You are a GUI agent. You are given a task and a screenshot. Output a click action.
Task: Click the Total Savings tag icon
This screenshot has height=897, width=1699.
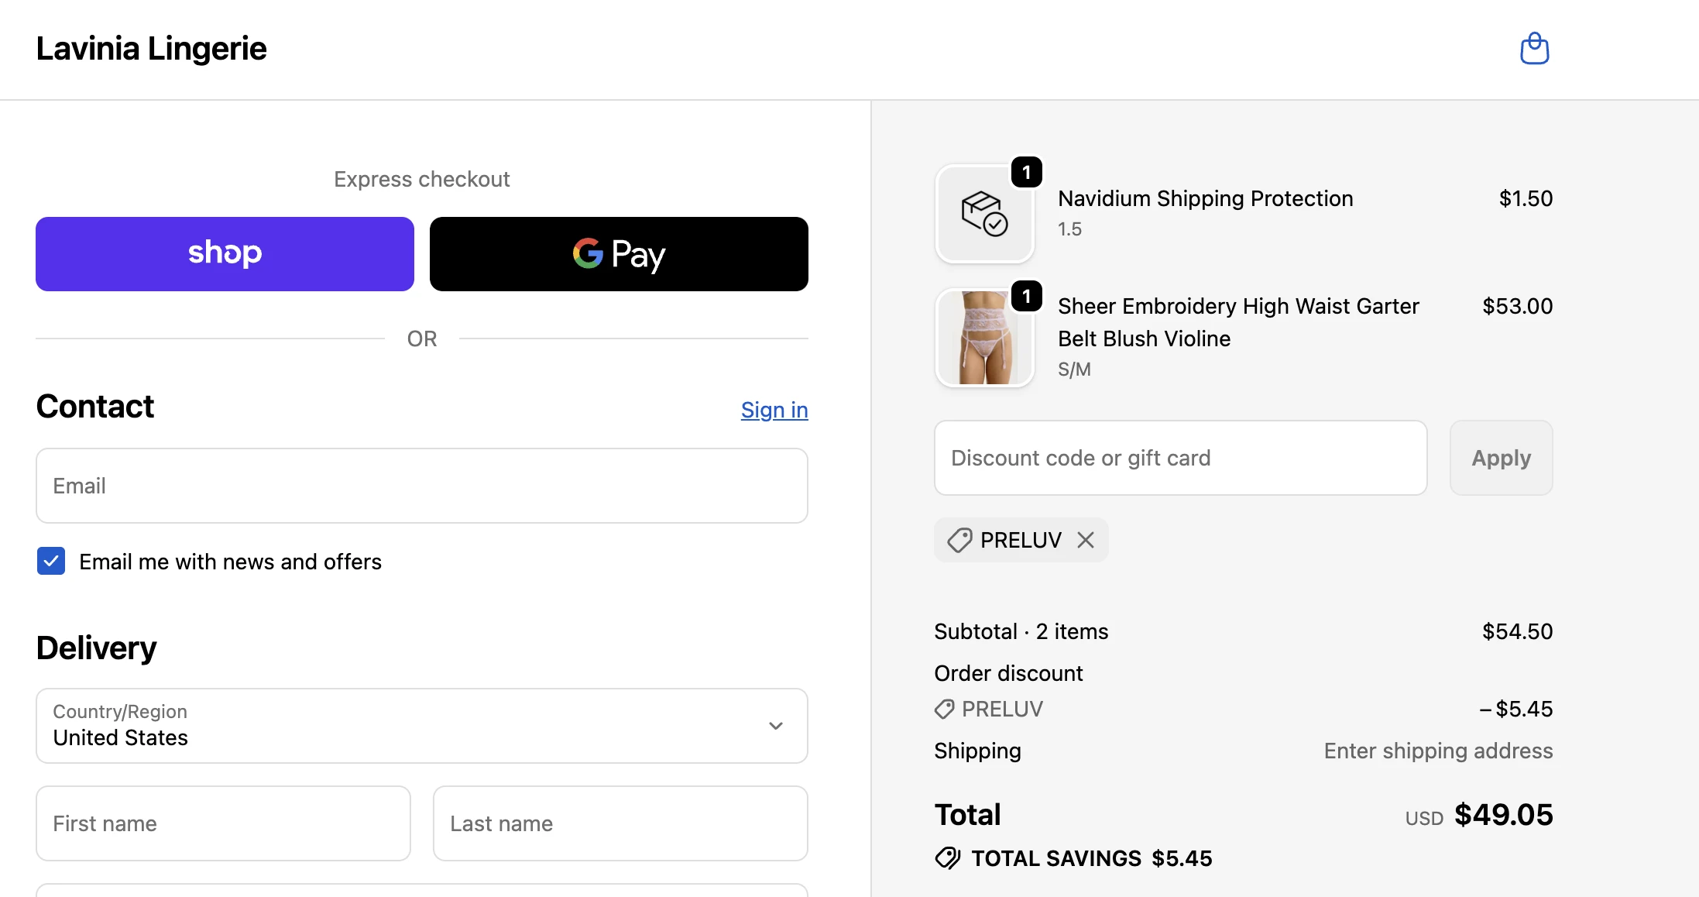pyautogui.click(x=947, y=858)
